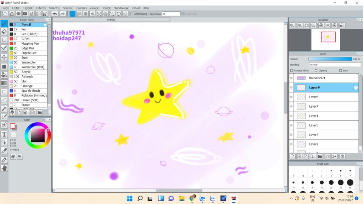Enable the concentric circle snap
Image resolution: width=363 pixels, height=204 pixels.
(105, 14)
